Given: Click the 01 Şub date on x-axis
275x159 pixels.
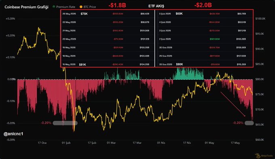Looking at the screenshot, I should click(x=66, y=143).
